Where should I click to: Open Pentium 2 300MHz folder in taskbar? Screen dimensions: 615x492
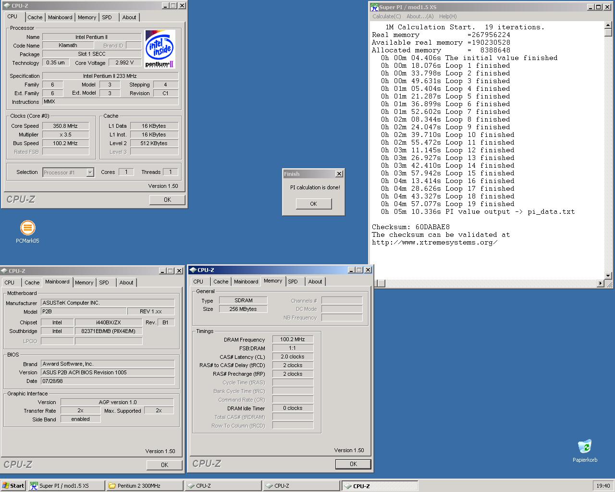tap(145, 486)
